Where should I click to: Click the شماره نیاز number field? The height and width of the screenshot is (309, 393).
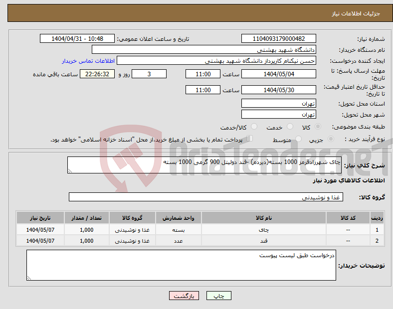click(x=278, y=39)
